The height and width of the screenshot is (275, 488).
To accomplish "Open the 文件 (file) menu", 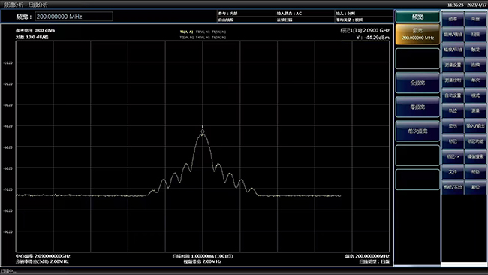I will [453, 171].
